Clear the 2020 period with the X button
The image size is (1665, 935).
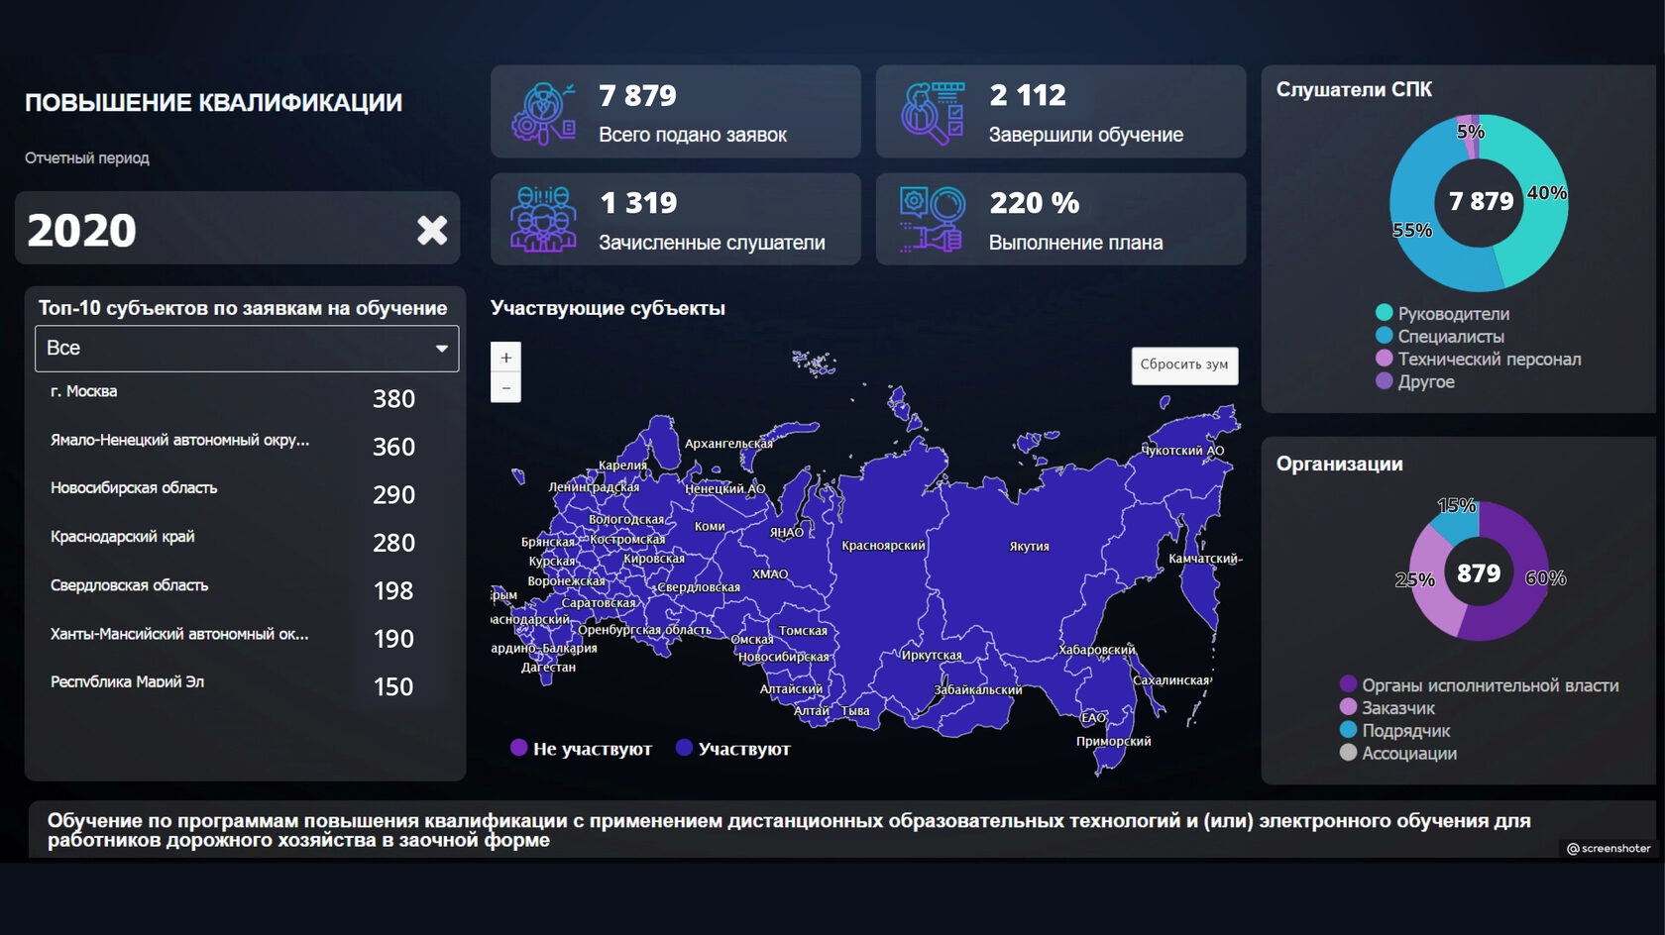pos(429,230)
